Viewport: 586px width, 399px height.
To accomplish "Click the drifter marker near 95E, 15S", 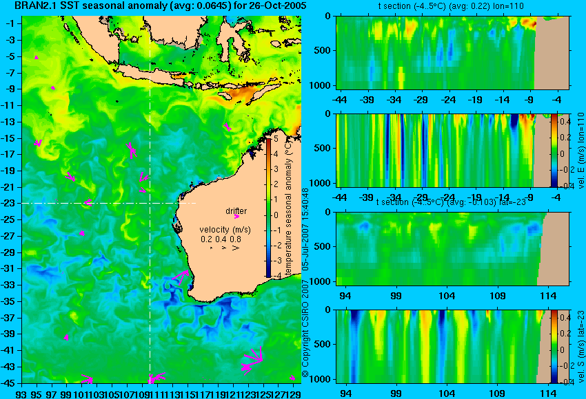I will (x=38, y=143).
